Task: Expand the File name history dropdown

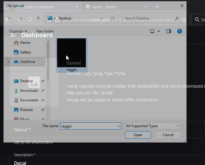Action: (x=119, y=126)
